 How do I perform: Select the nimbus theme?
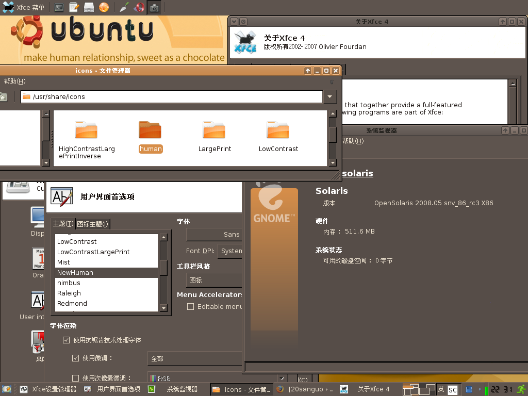click(x=106, y=283)
